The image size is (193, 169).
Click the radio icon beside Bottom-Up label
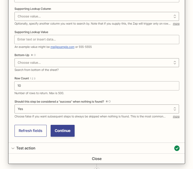tap(33, 55)
